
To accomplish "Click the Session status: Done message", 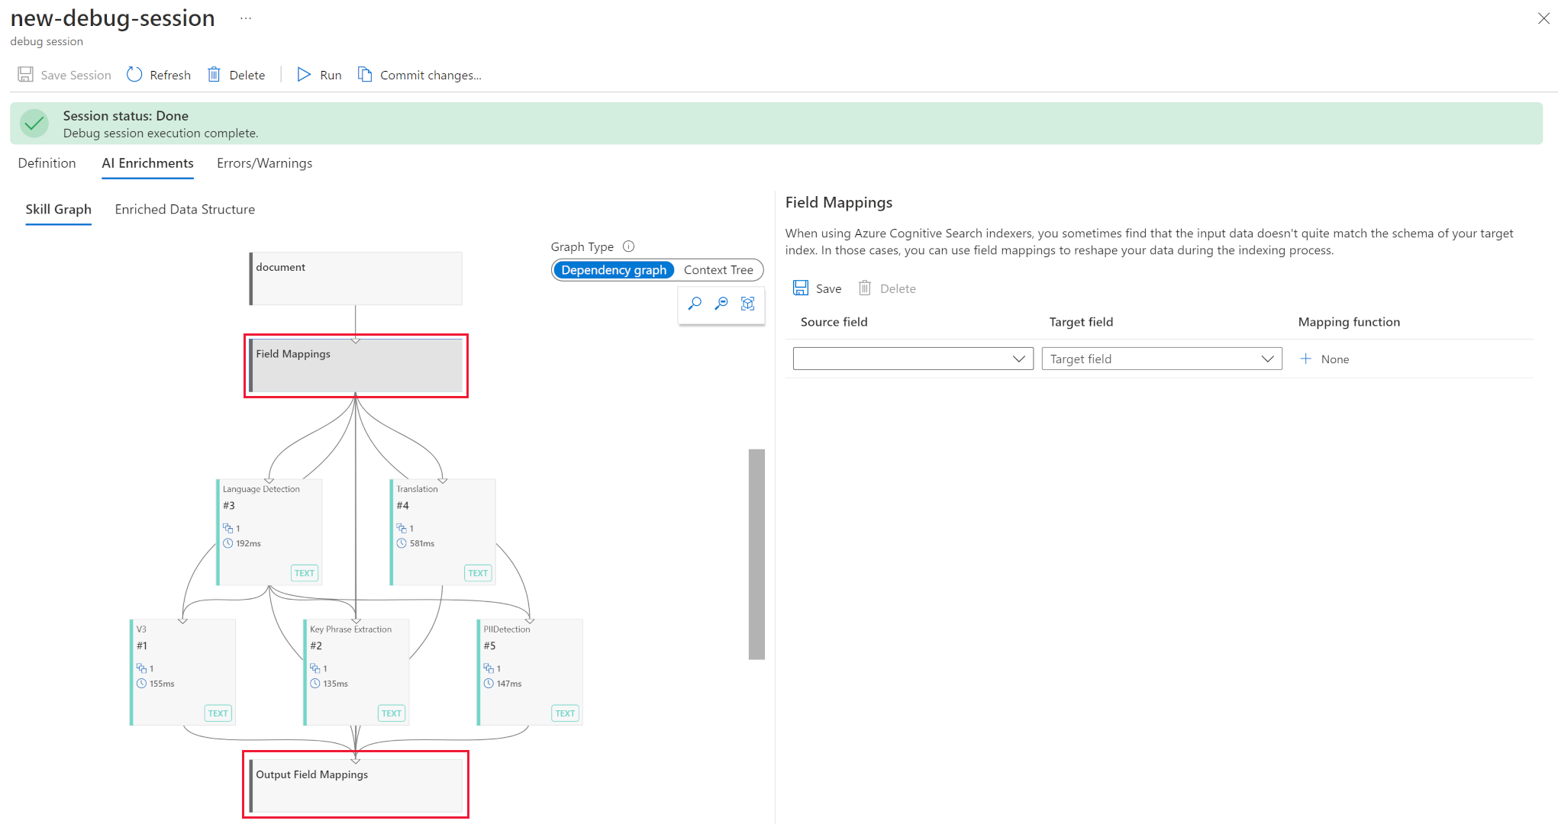I will [x=126, y=116].
